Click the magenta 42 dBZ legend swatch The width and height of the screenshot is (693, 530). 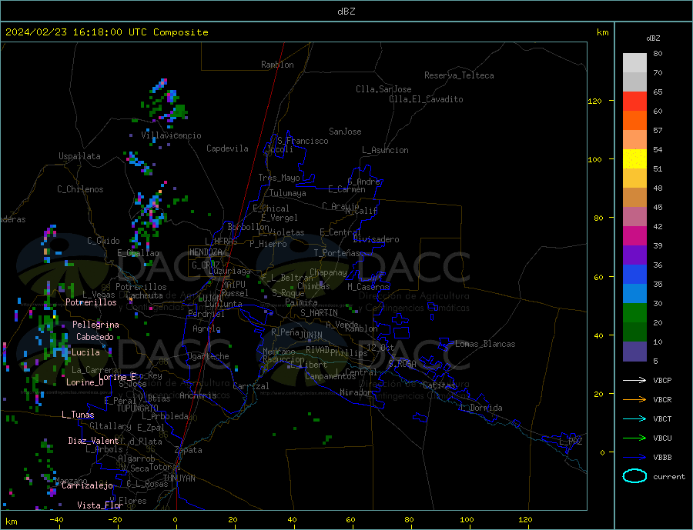click(634, 236)
